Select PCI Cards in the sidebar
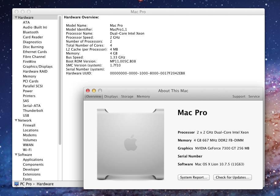Screen dimensions: 280x196 [x=31, y=81]
